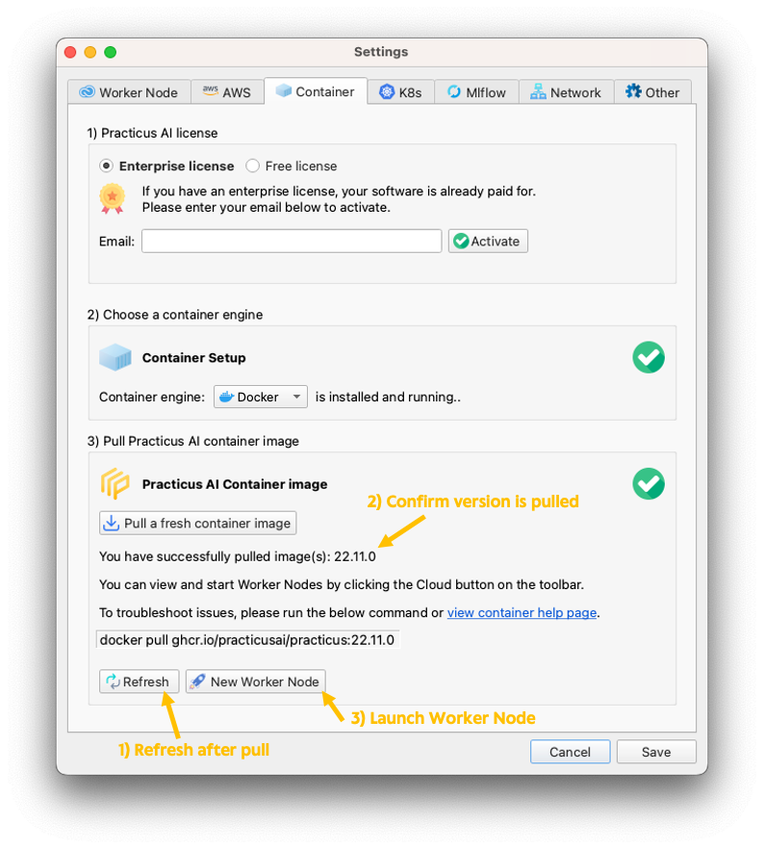Click the Practicus AI logo icon
This screenshot has height=849, width=764.
click(115, 483)
